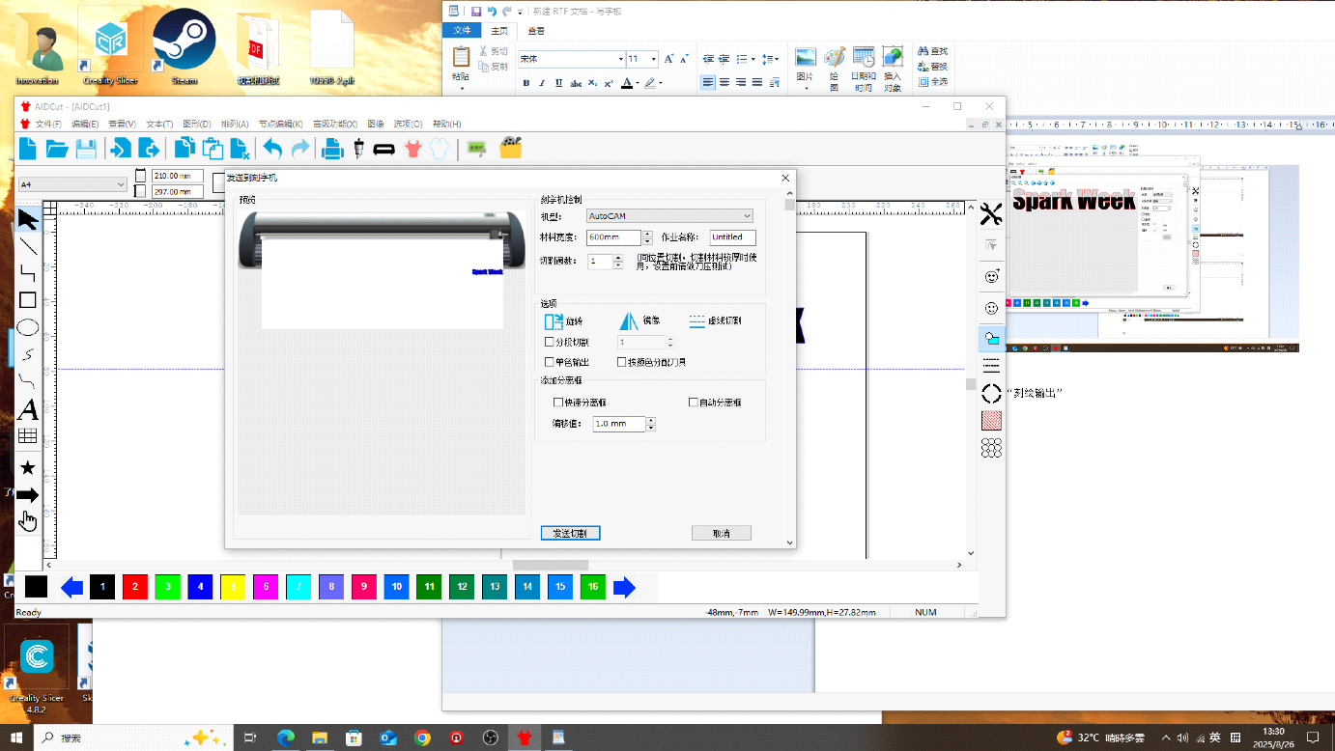Open the 图形(D) menu
The height and width of the screenshot is (751, 1335).
pyautogui.click(x=197, y=124)
